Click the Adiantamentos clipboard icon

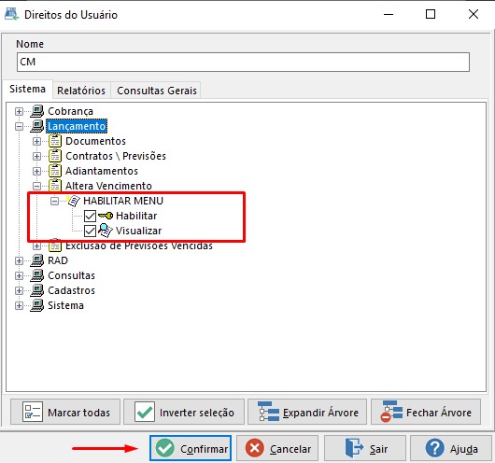tap(55, 171)
